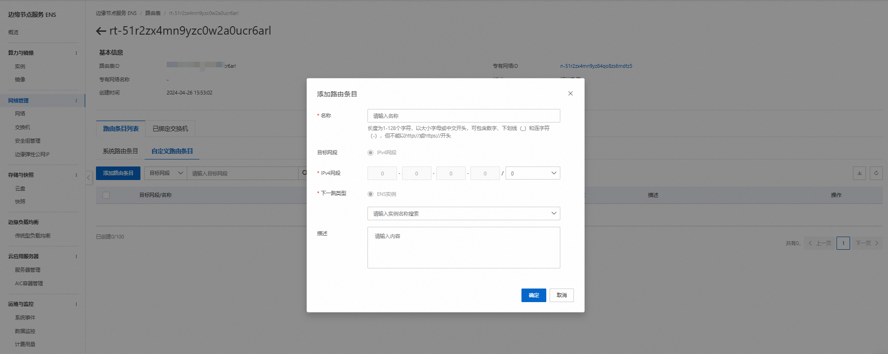Toggle the select-all checkbox in table header
Viewport: 888px width, 354px height.
point(106,195)
